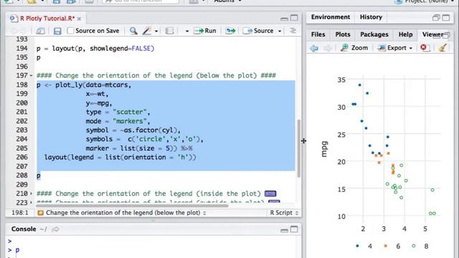
Task: Click the compile report notebook icon
Action: 169,31
